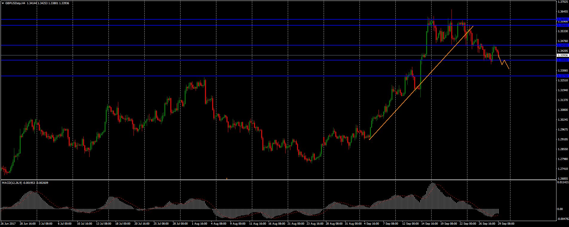Click the 29 Sep 08:00 time label
This screenshot has height=227, width=569.
(x=506, y=223)
